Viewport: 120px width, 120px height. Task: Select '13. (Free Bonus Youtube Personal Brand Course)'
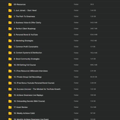34,83
